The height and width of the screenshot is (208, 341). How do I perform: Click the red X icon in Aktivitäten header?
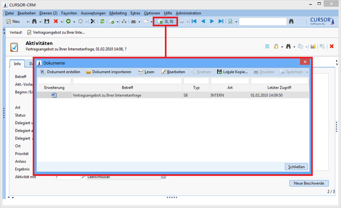[331, 46]
